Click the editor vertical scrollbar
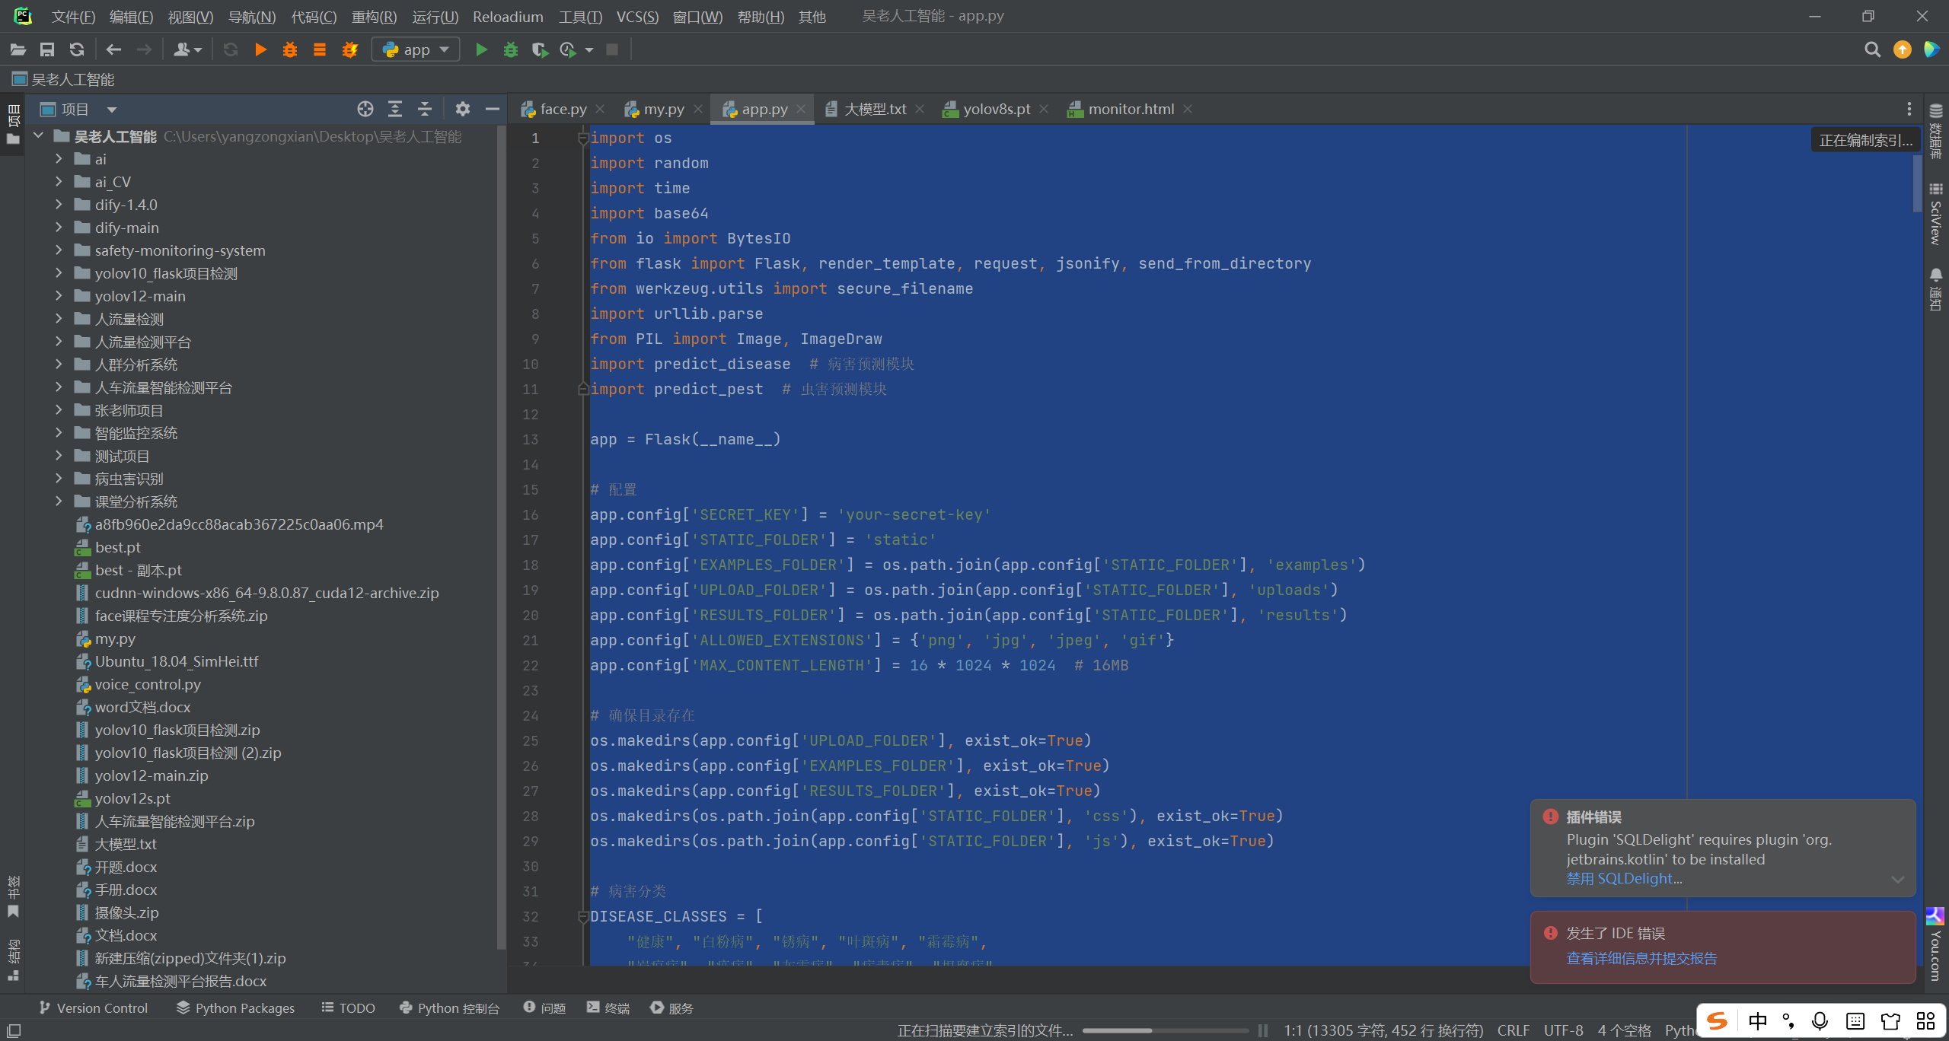This screenshot has height=1041, width=1949. coord(1917,183)
